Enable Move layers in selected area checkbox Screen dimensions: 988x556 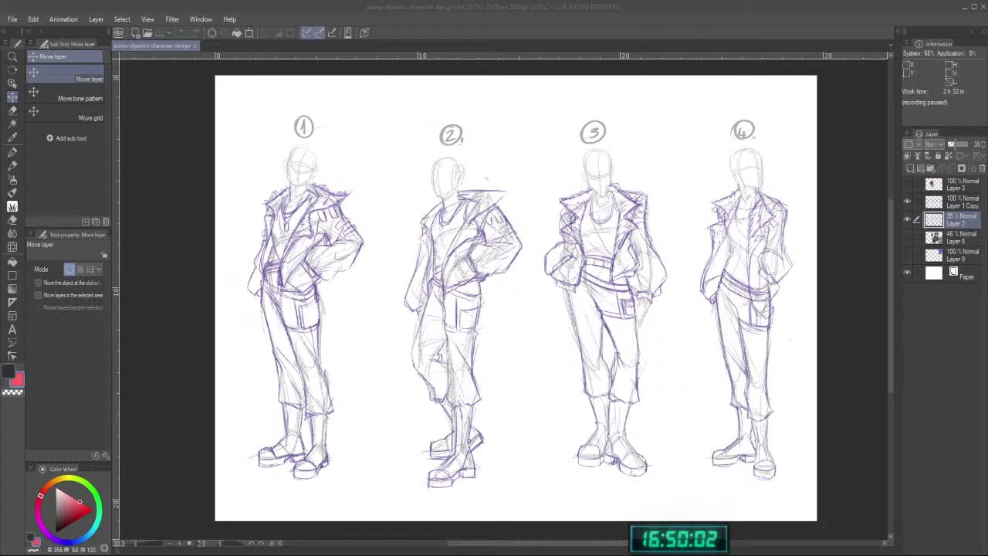(38, 295)
